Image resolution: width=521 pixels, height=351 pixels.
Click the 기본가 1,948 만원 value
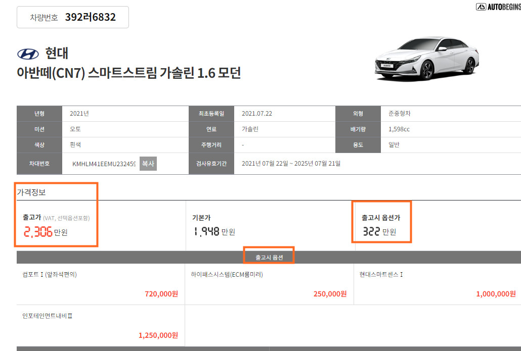pyautogui.click(x=214, y=231)
